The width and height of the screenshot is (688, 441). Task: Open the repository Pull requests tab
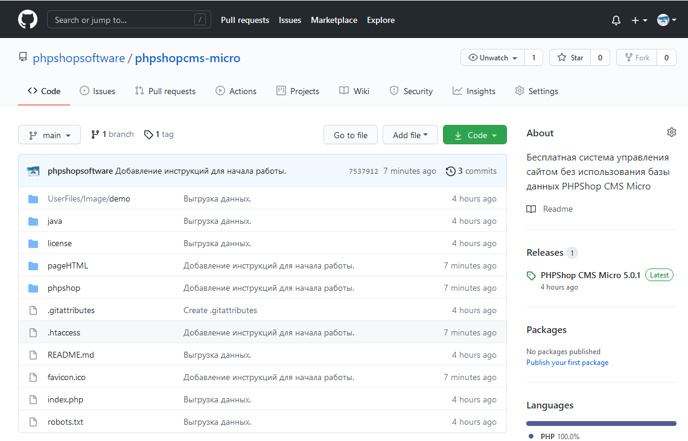[165, 91]
